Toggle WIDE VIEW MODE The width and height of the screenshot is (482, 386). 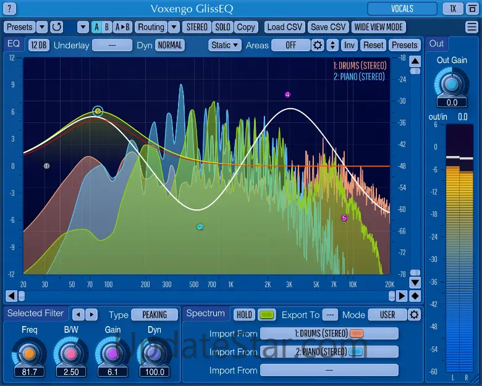point(378,27)
